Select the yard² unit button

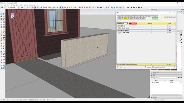131,18
